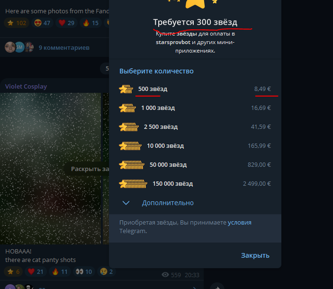Click the views eye icon showing 559
This screenshot has height=289, width=333.
[165, 275]
